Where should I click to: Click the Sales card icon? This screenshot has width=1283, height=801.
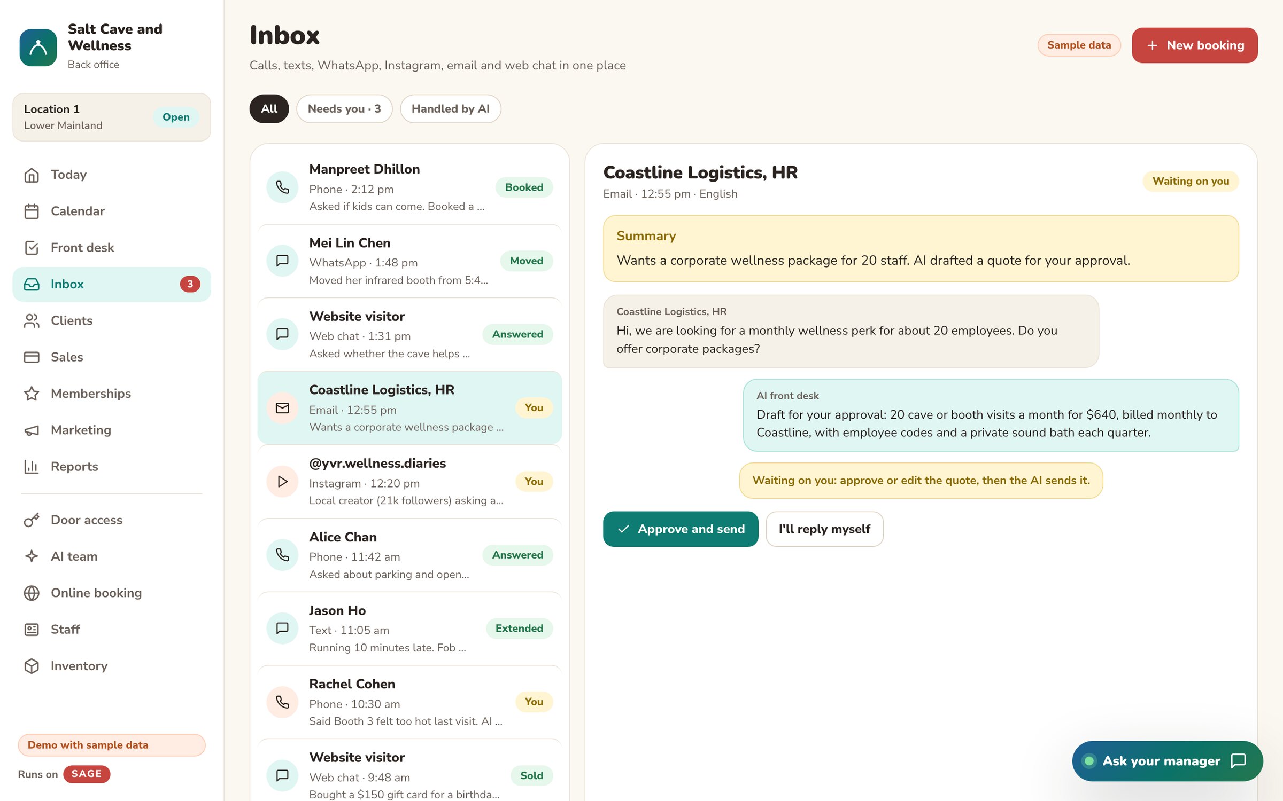(x=32, y=357)
